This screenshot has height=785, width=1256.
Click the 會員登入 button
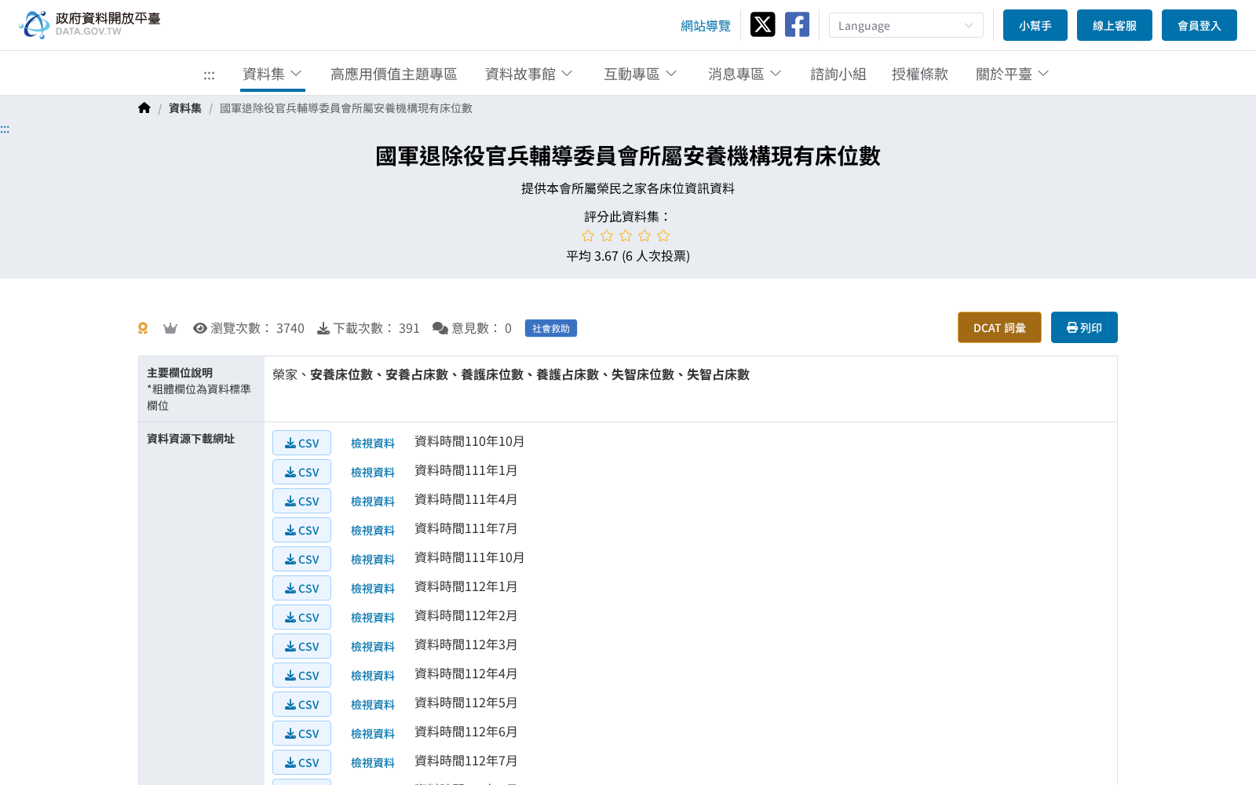click(x=1199, y=25)
